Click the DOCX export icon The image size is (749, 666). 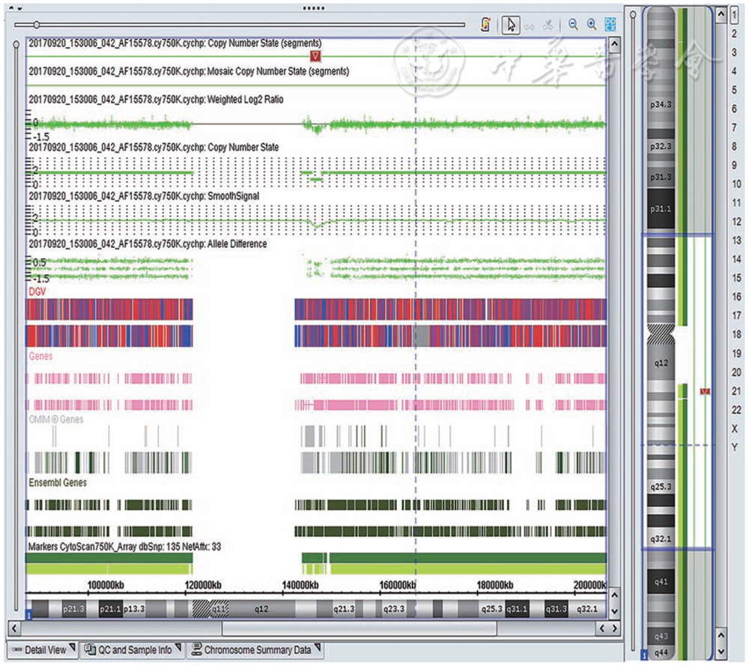click(610, 25)
